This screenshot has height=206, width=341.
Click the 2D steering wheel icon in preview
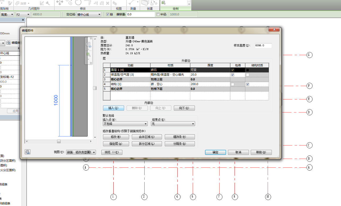(x=88, y=44)
